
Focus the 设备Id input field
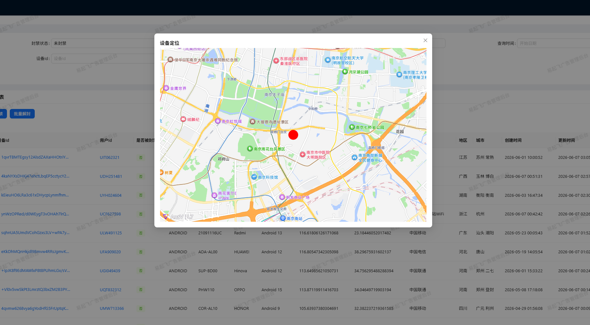pos(103,58)
